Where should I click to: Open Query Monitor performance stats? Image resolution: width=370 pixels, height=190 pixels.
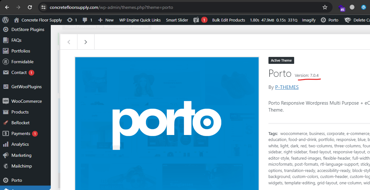tap(274, 20)
